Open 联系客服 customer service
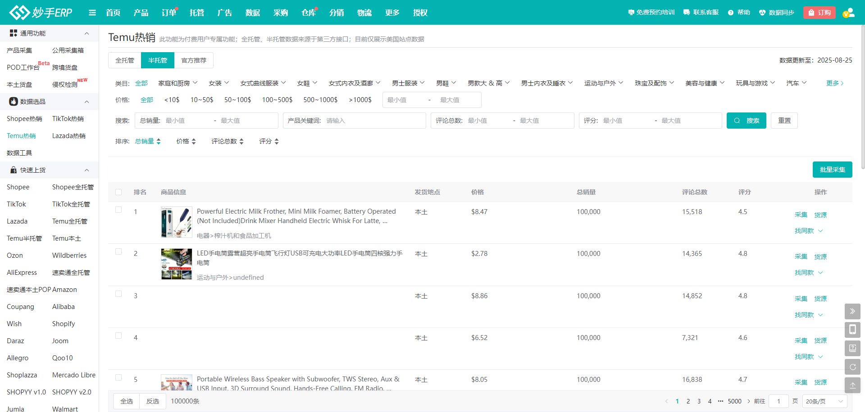Viewport: 865px width, 412px height. (701, 13)
